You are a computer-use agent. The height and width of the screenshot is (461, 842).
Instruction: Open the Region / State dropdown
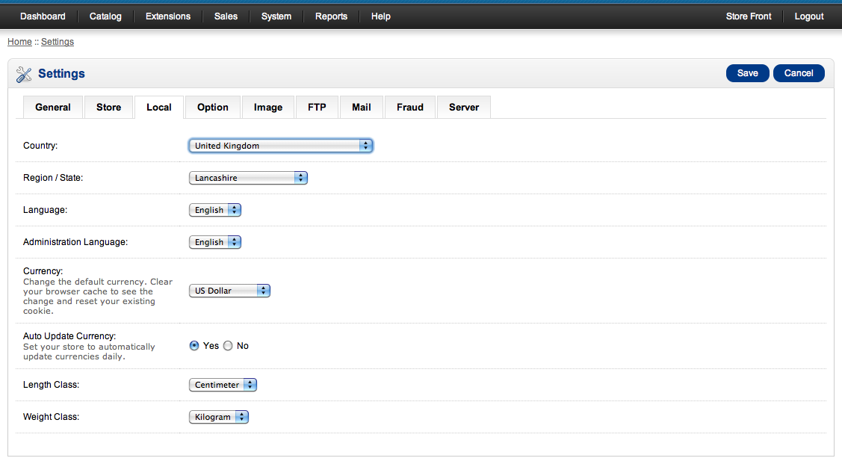click(x=247, y=177)
